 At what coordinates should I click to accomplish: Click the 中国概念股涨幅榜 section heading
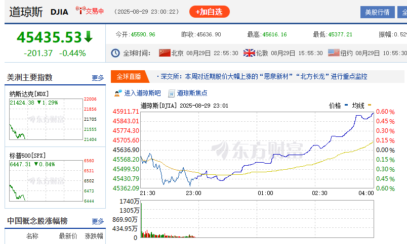click(37, 221)
